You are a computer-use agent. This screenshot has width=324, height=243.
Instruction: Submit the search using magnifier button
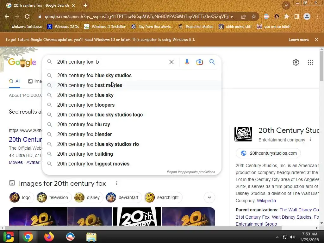click(x=212, y=62)
